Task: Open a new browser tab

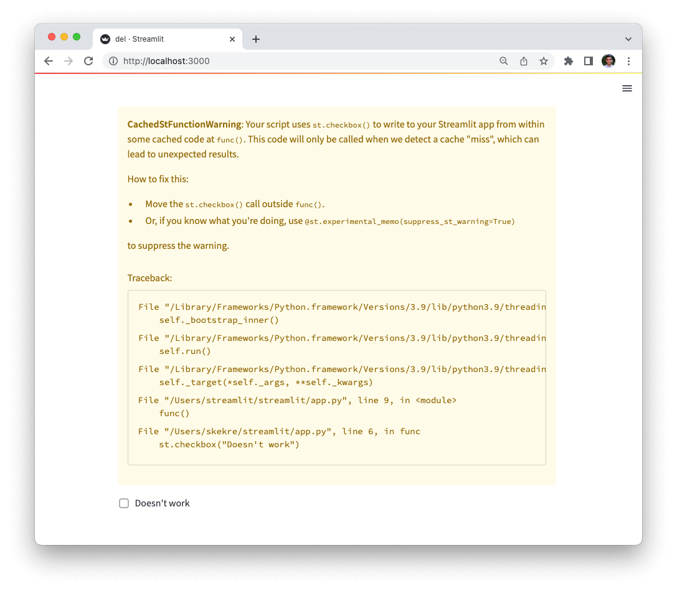Action: [255, 39]
